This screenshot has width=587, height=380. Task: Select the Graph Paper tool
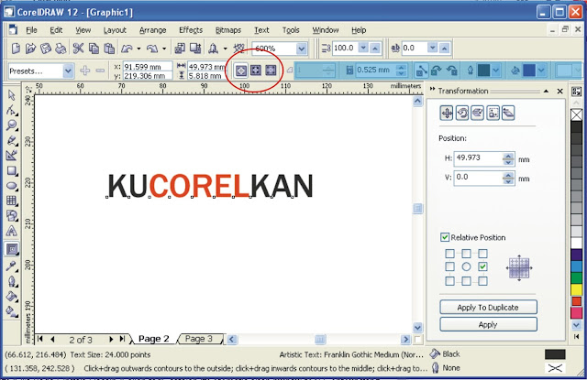12,201
